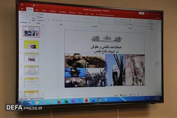177x118 pixels.
Task: Click the New Slide button icon
Action: click(x=34, y=15)
